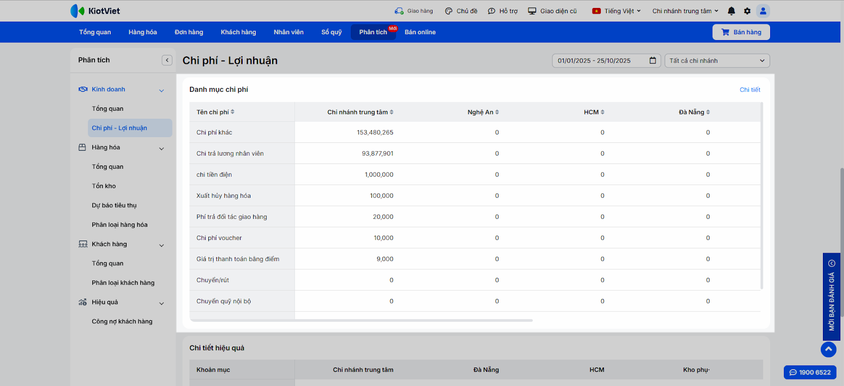Click the scroll-to-top arrow button

click(829, 350)
